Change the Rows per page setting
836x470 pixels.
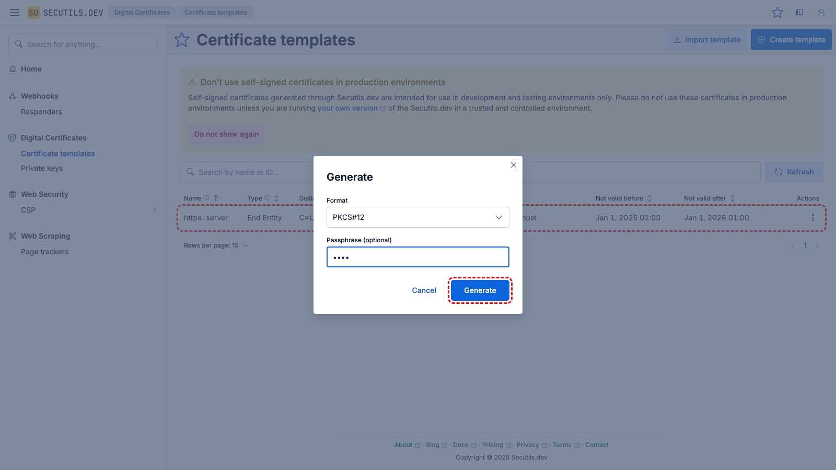click(x=216, y=245)
